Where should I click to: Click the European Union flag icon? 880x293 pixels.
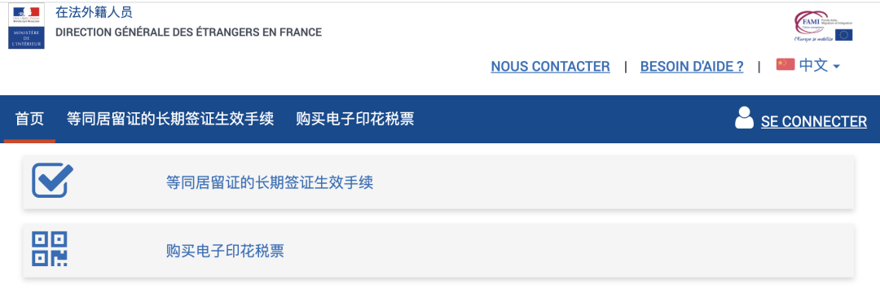coord(843,35)
